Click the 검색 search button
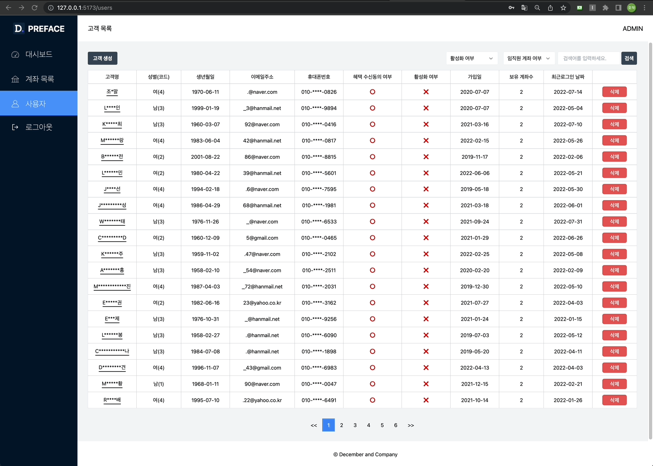The height and width of the screenshot is (466, 653). click(629, 58)
